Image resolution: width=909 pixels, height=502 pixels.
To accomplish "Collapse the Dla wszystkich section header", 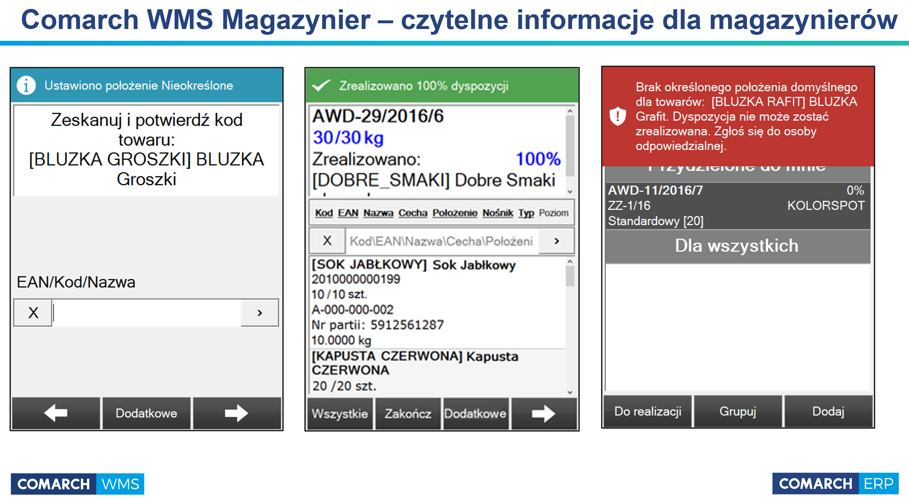I will click(737, 246).
